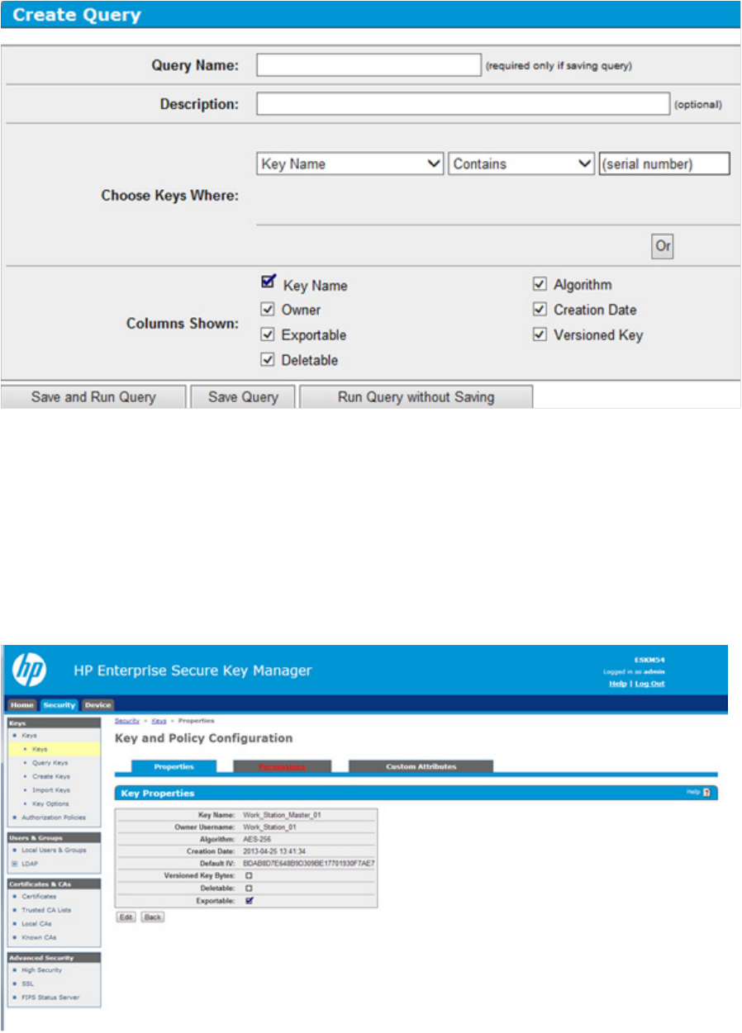Screen dimensions: 742x1033
Task: Open High Security in sidebar
Action: point(41,970)
